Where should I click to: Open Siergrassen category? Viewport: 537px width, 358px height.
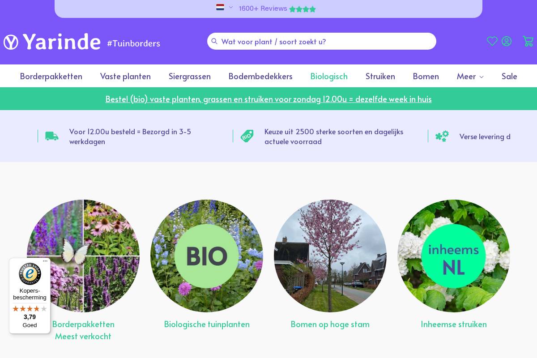[x=190, y=76]
